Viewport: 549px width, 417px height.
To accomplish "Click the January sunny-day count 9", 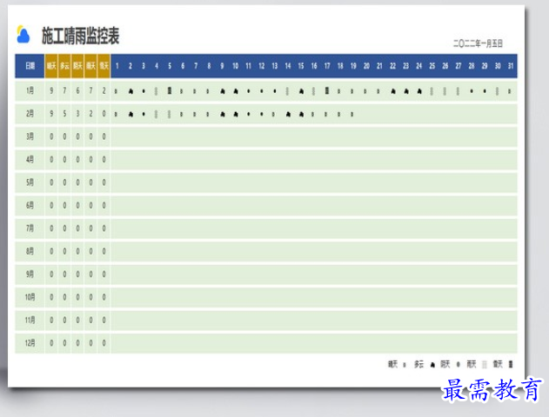I will [51, 91].
